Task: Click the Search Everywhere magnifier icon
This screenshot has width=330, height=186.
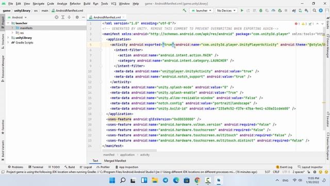Action: click(x=315, y=10)
